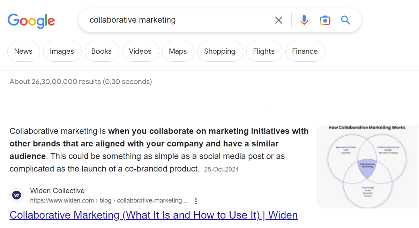Open the Videos results filter
This screenshot has width=419, height=228.
point(140,51)
